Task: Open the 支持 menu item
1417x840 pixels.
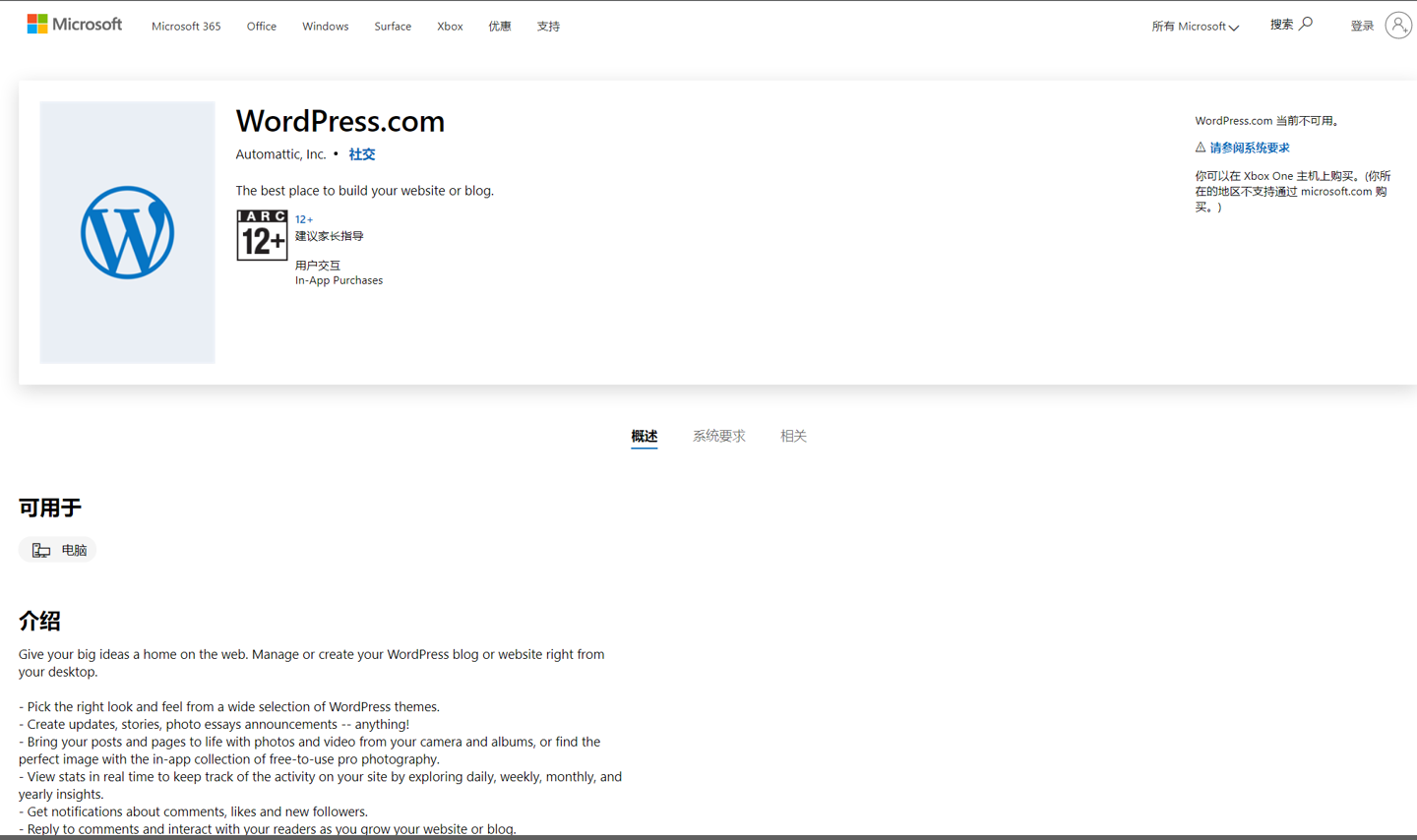Action: point(548,27)
